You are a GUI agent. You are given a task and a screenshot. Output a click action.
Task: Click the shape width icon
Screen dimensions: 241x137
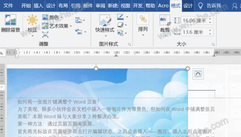pos(177,32)
